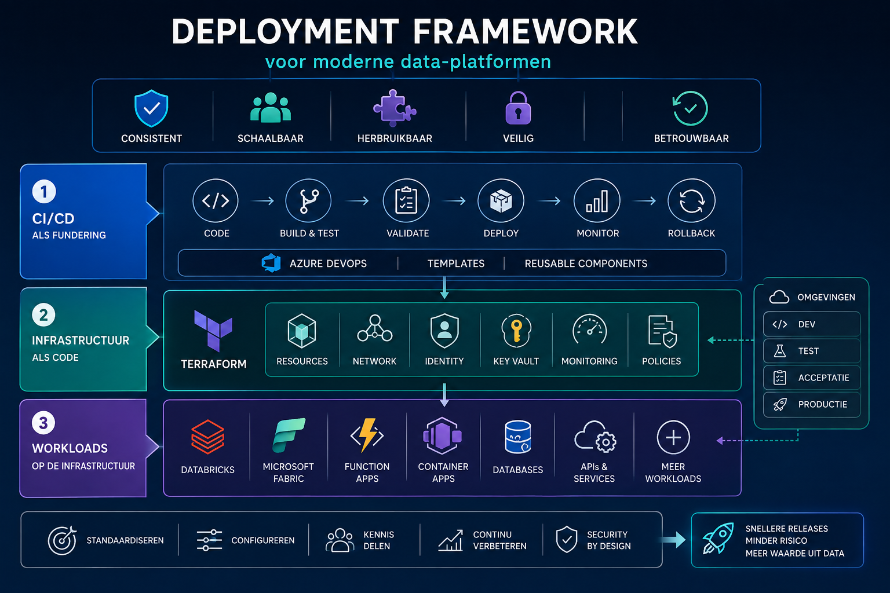Select the DEV environment row
Image resolution: width=890 pixels, height=593 pixels.
pyautogui.click(x=812, y=324)
